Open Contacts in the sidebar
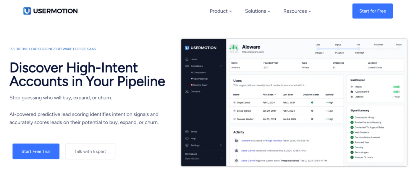Image resolution: width=414 pixels, height=173 pixels. coord(195,92)
